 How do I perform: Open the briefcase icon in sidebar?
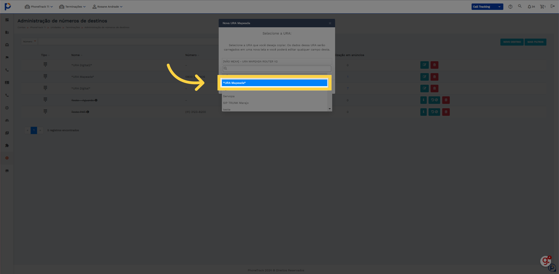tap(7, 45)
